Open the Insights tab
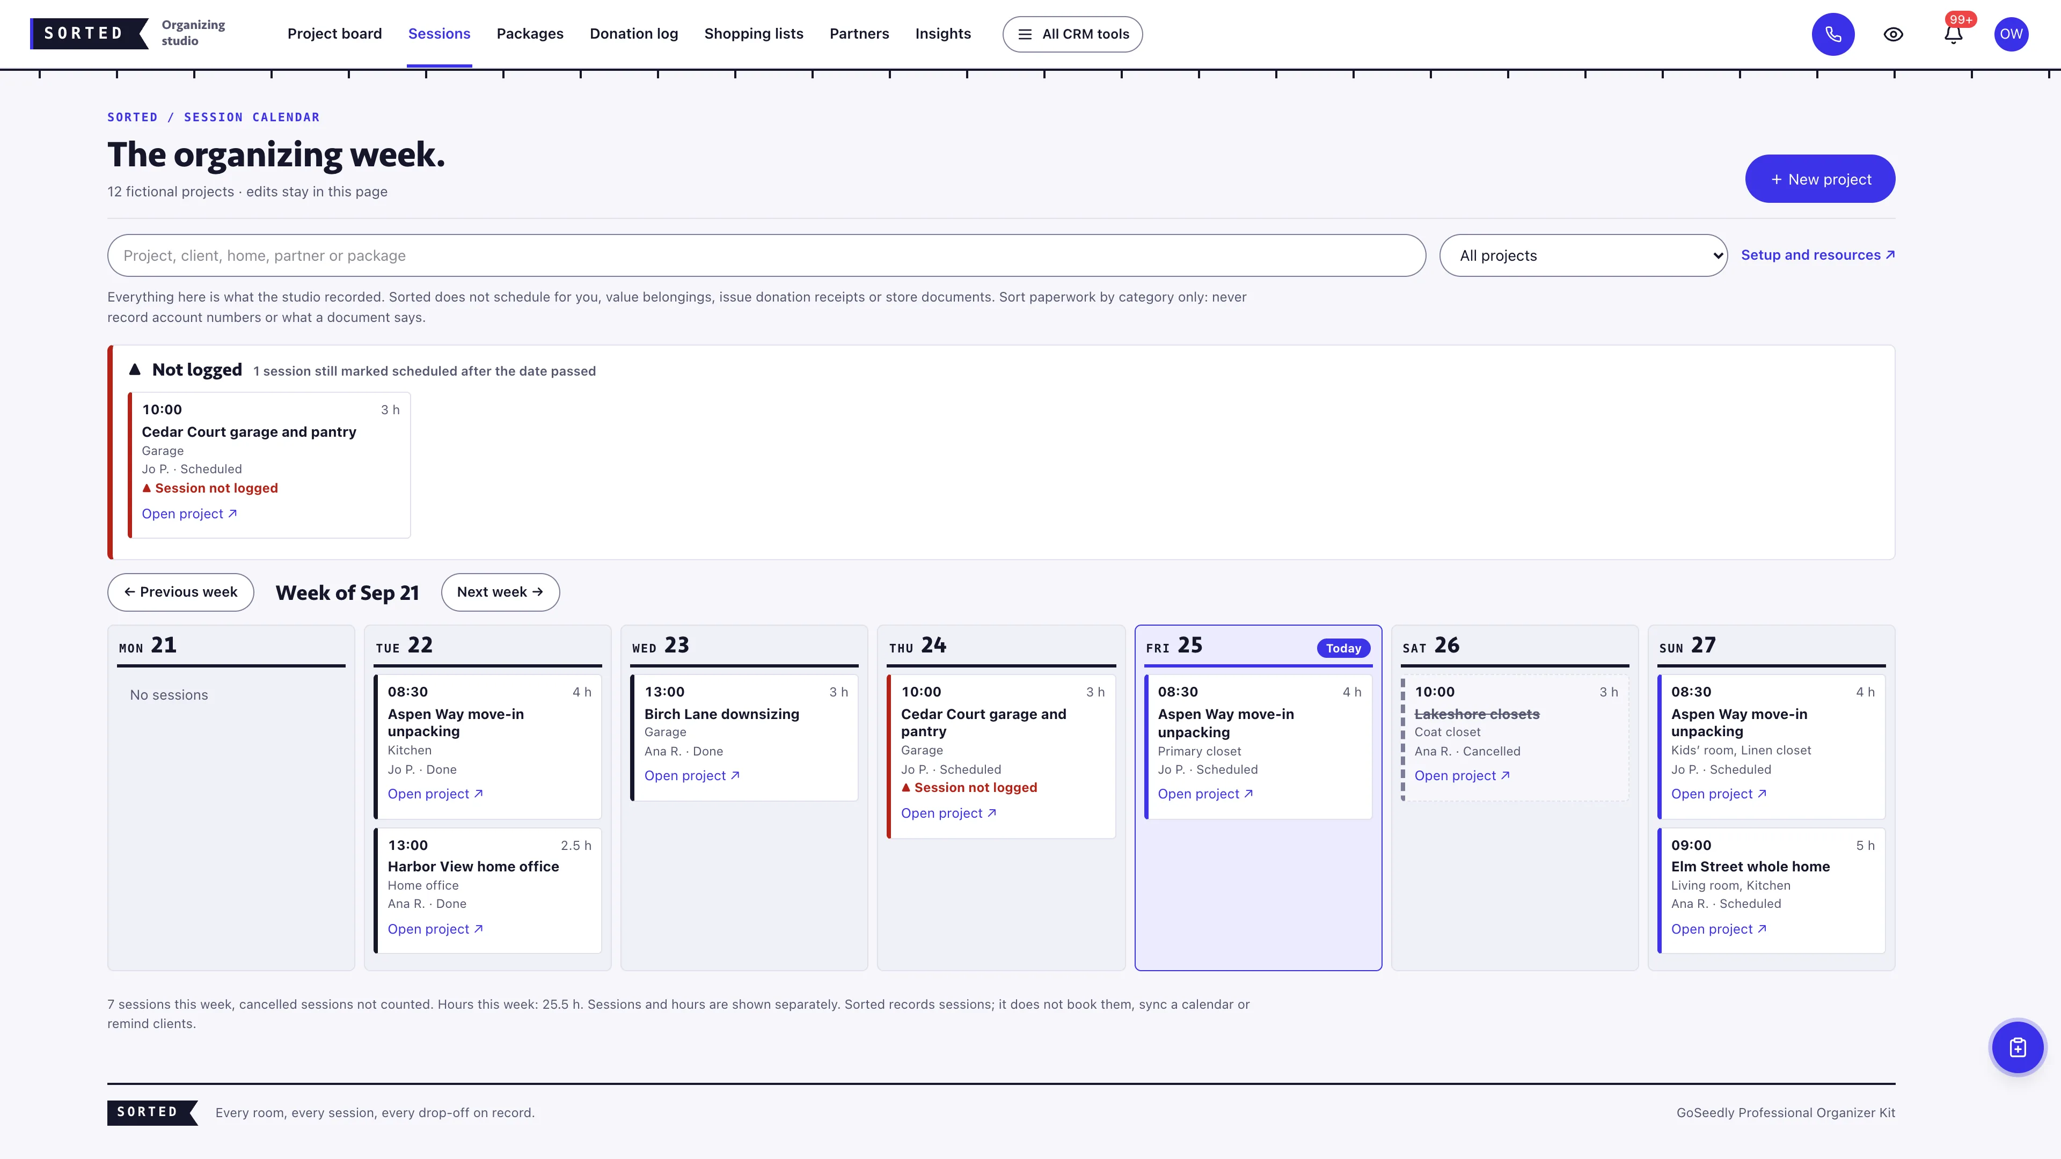 (942, 34)
